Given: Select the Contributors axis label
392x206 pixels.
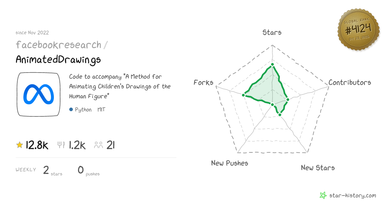Looking at the screenshot, I should [x=350, y=82].
